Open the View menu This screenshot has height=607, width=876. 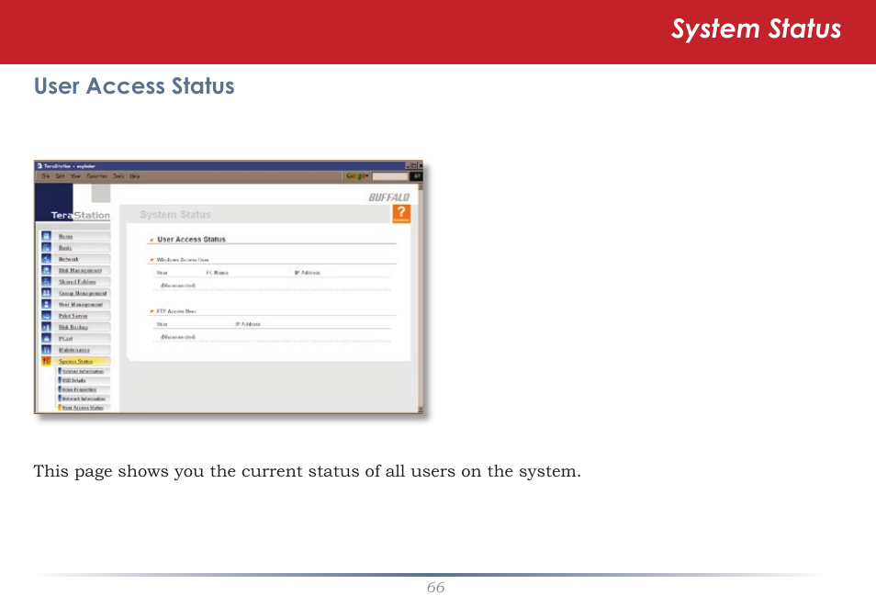[75, 176]
